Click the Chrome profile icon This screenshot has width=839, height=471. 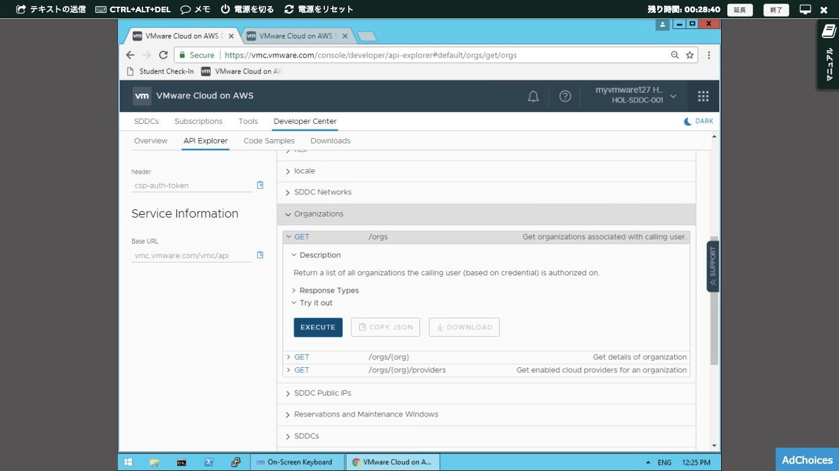663,25
